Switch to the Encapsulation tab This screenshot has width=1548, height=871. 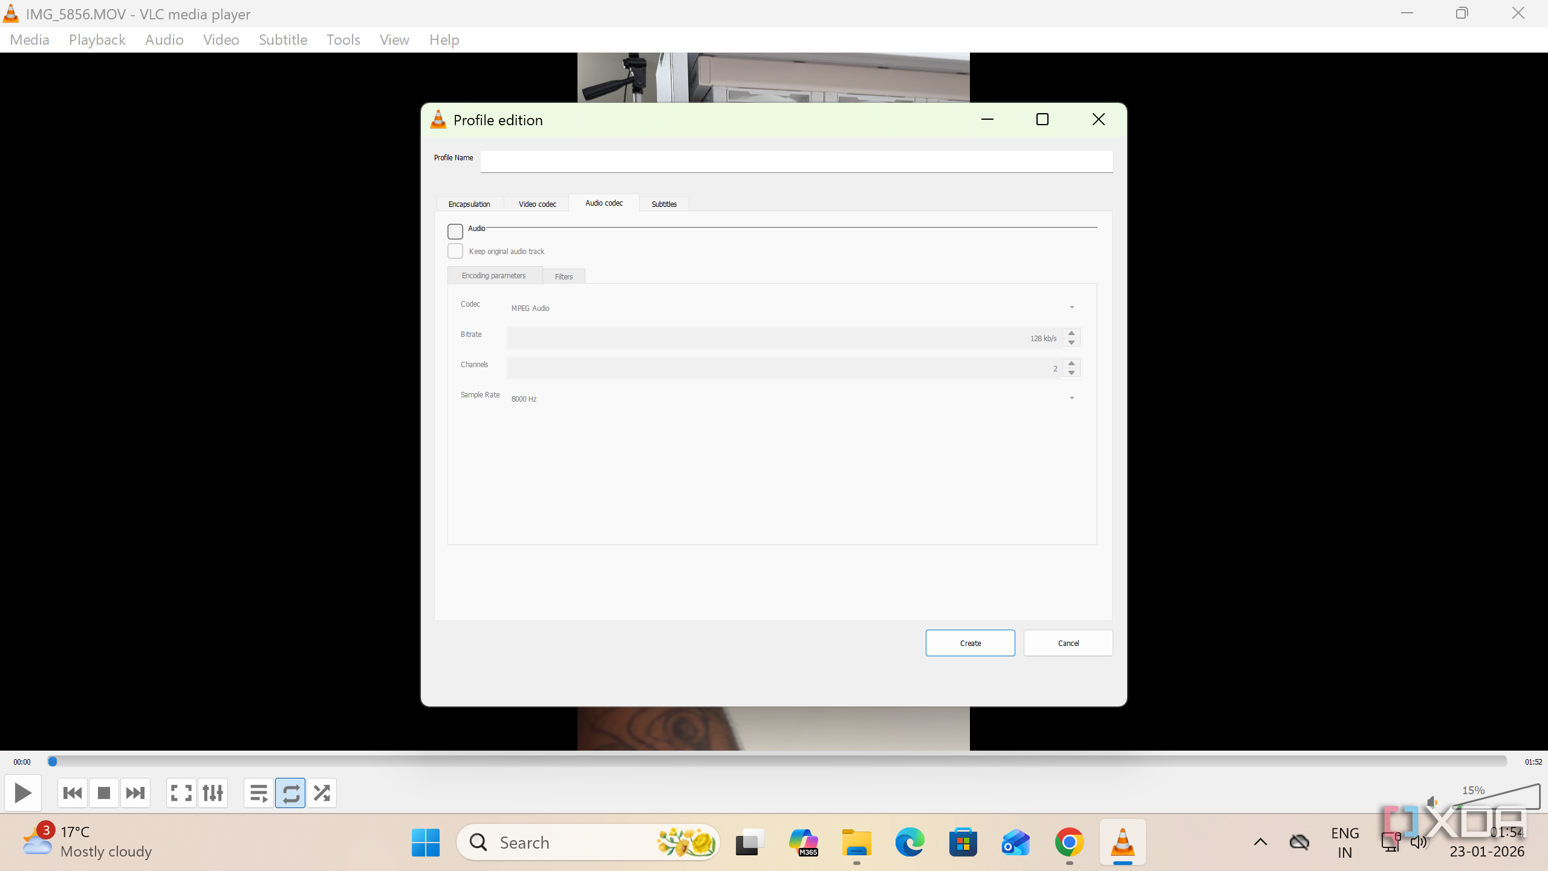469,204
